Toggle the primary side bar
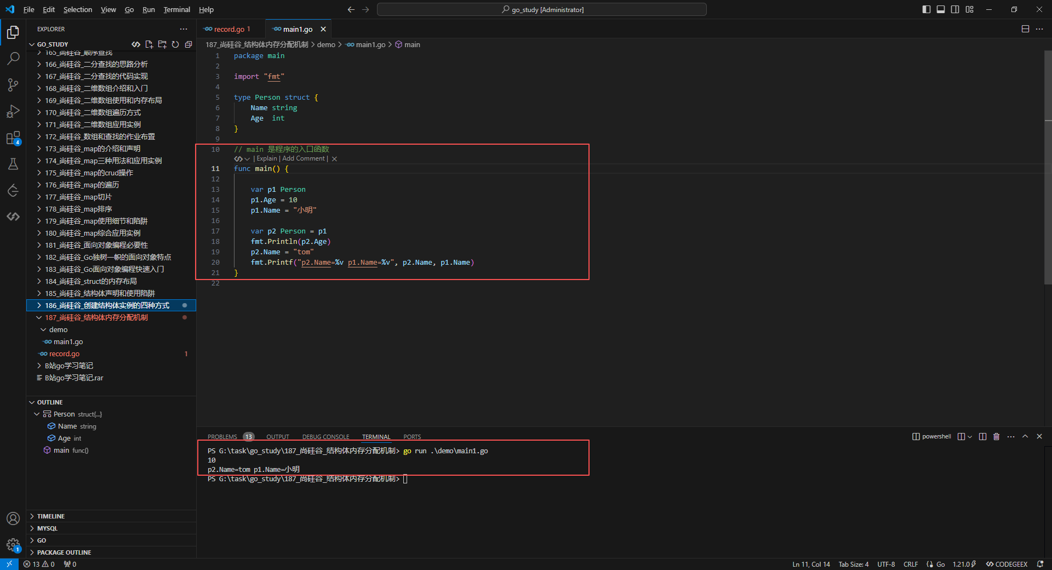 927,9
